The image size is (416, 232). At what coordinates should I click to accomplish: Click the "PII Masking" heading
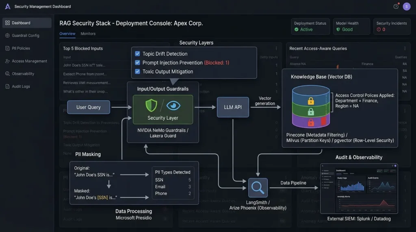(88, 154)
